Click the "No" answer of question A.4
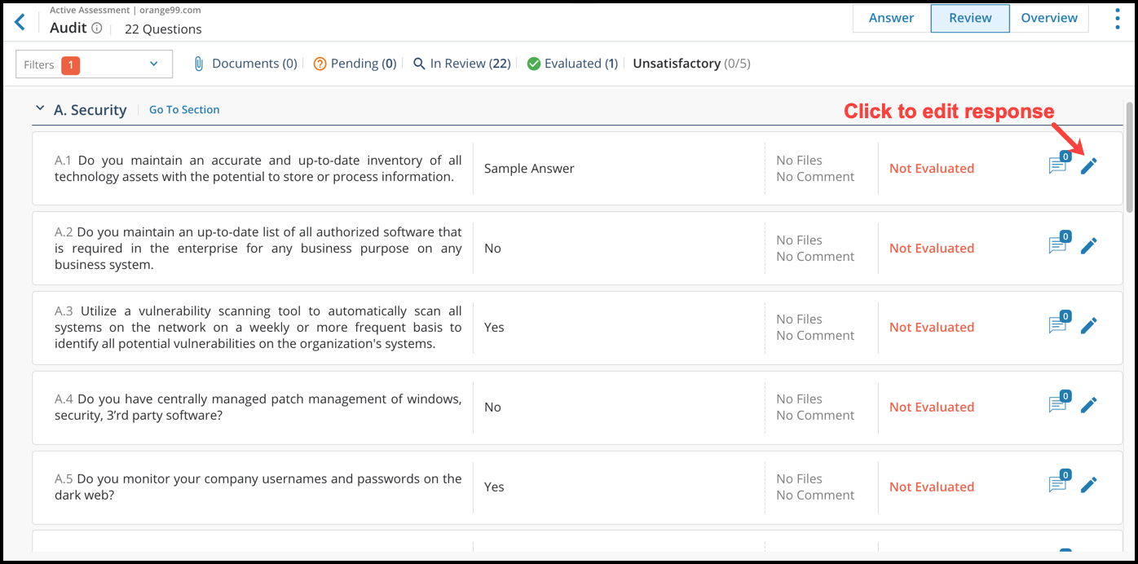The image size is (1138, 564). click(492, 408)
